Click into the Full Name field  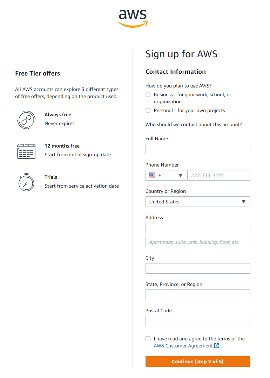[198, 149]
